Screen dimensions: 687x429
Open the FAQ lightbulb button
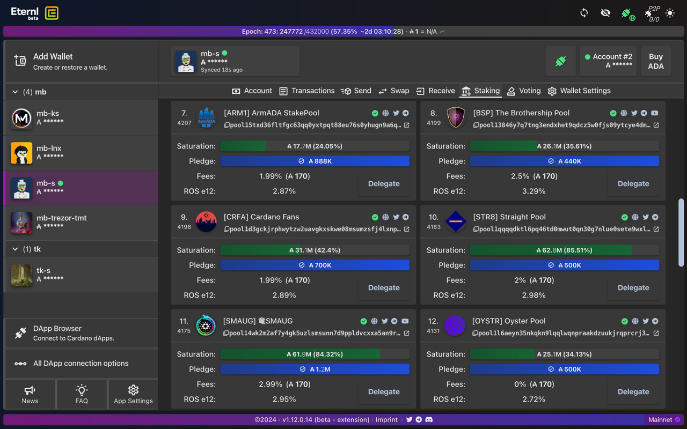[x=82, y=394]
